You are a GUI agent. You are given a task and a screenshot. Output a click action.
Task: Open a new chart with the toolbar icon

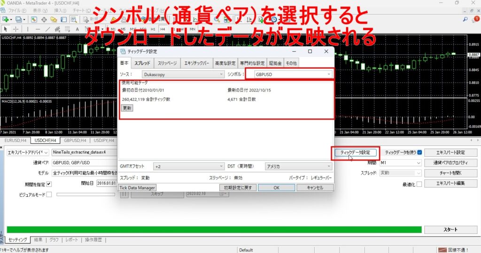[5, 20]
